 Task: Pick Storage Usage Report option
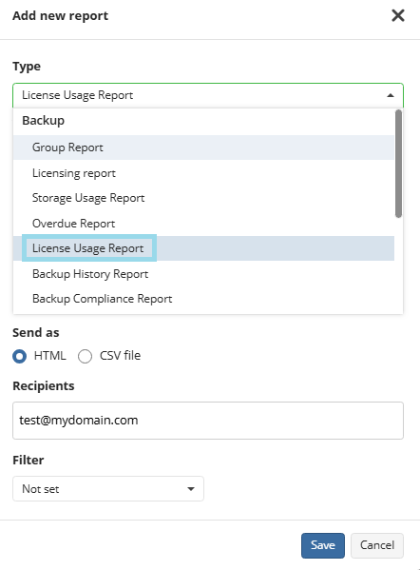[203, 198]
